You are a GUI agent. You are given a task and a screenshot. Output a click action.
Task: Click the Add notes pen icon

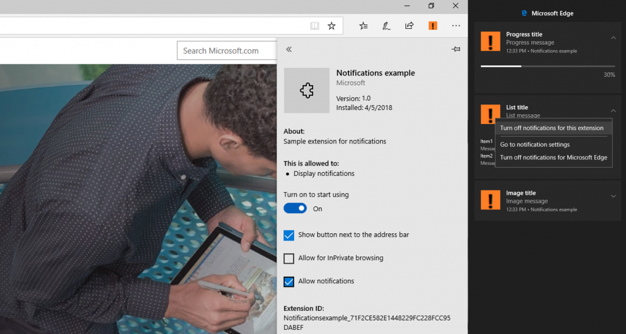pos(386,26)
